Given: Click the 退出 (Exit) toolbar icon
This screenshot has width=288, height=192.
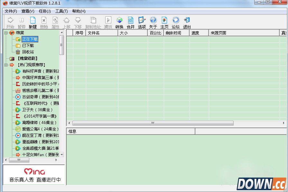Looking at the screenshot, I should click(x=187, y=22).
